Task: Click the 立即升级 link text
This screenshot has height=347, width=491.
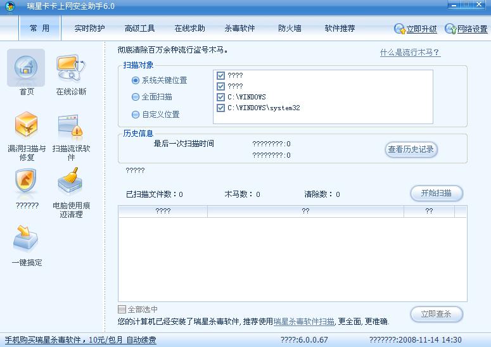Action: click(421, 29)
